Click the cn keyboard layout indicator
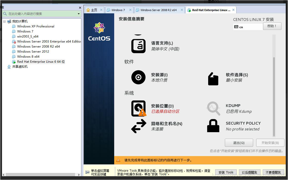Image resolution: width=288 pixels, height=180 pixels. (x=248, y=27)
